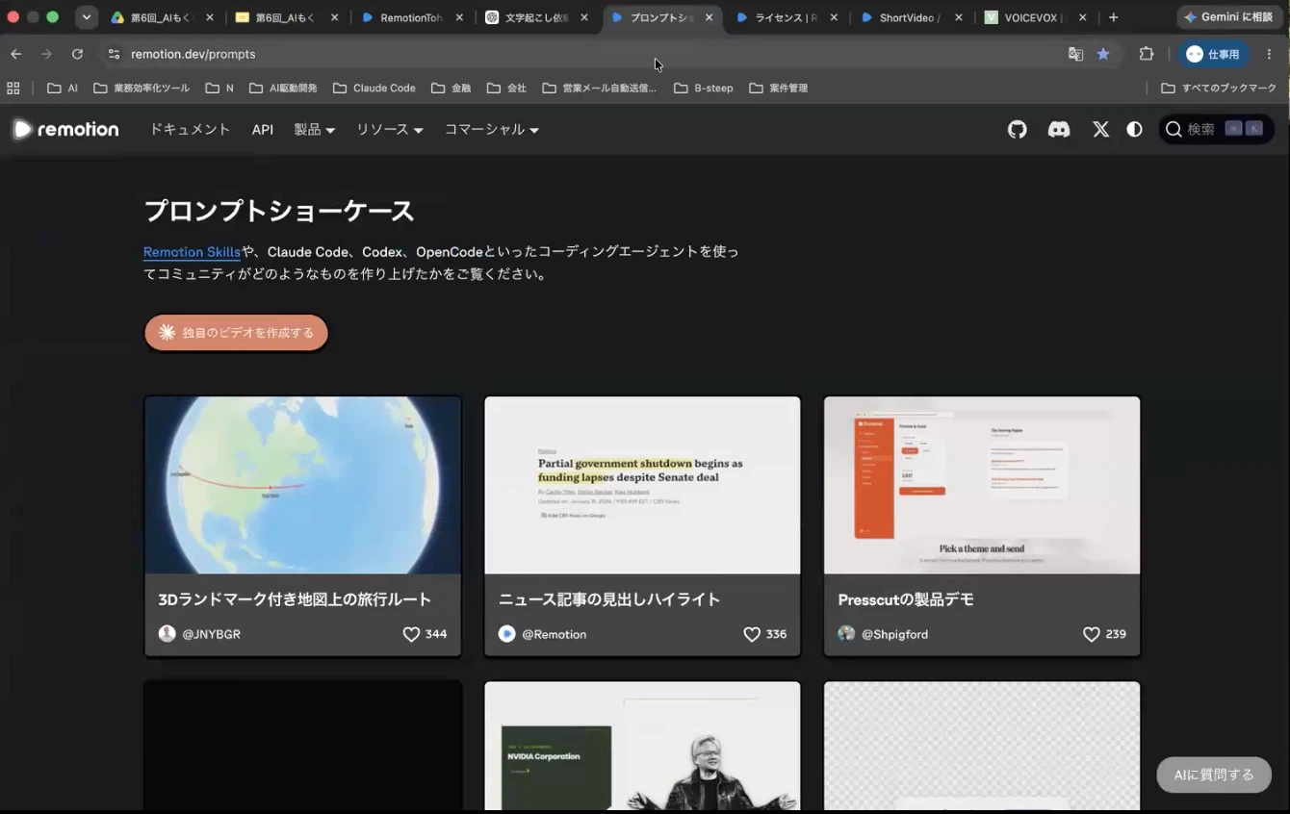Open the @Shpigford author link
Viewport: 1290px width, 814px height.
[x=883, y=634]
